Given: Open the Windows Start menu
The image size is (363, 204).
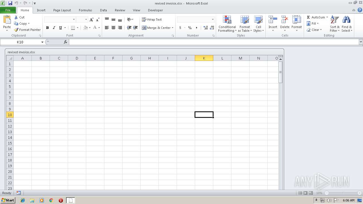Looking at the screenshot, I should 8,200.
